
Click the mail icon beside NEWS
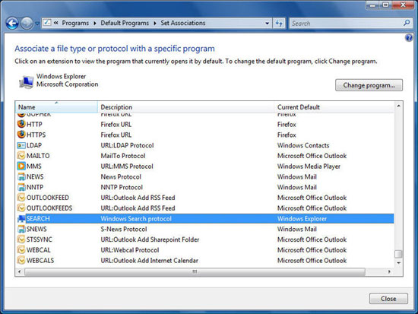(x=21, y=176)
